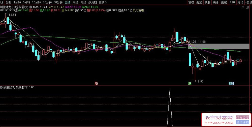
Task: Open F10 company info
Action: [x=232, y=2]
